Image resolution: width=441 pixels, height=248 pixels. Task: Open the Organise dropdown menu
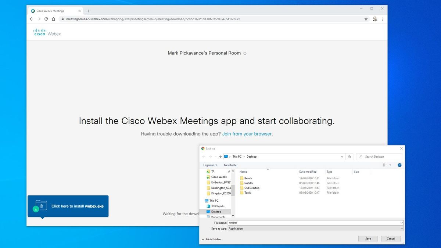[x=210, y=165]
